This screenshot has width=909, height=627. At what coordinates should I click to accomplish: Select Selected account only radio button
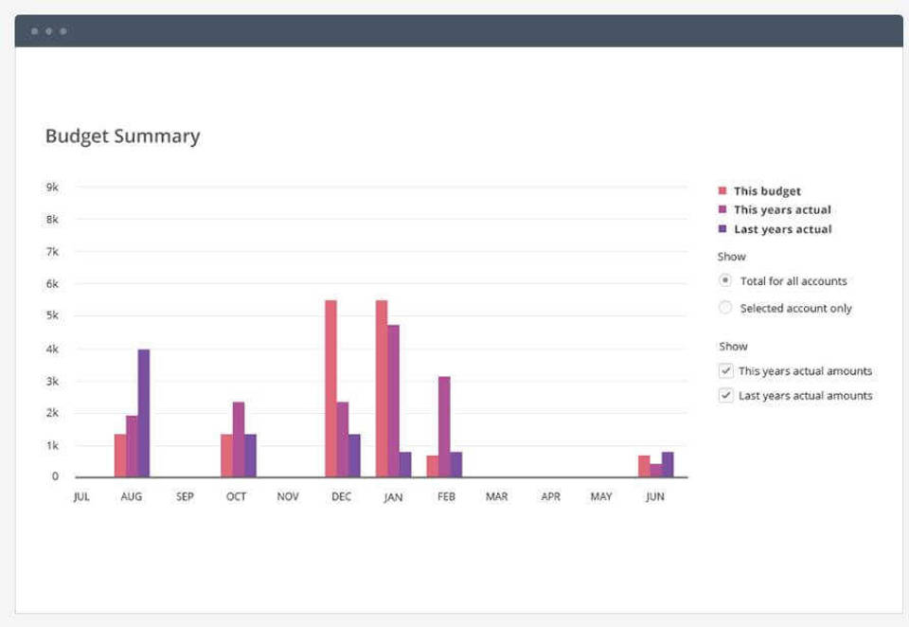pos(724,308)
